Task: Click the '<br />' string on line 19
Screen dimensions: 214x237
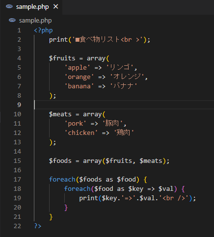Action: [x=174, y=198]
